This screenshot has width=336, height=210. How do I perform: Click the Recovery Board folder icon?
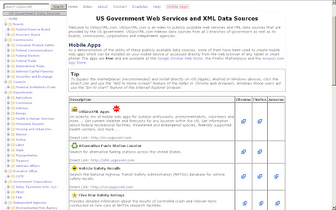pos(13,35)
